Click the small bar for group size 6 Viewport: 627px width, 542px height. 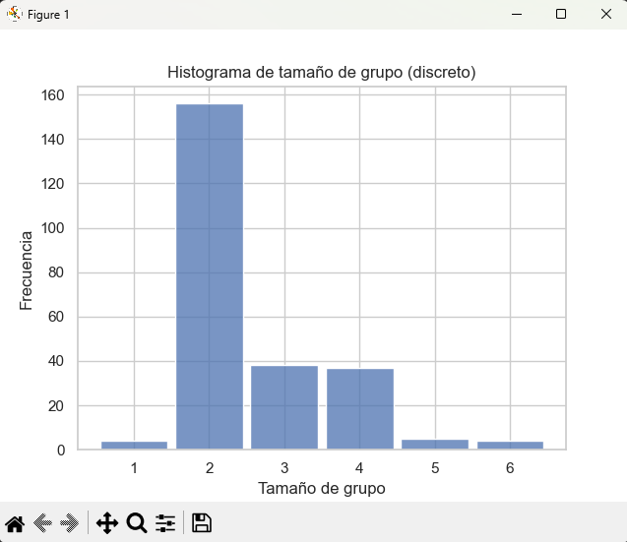coord(510,446)
